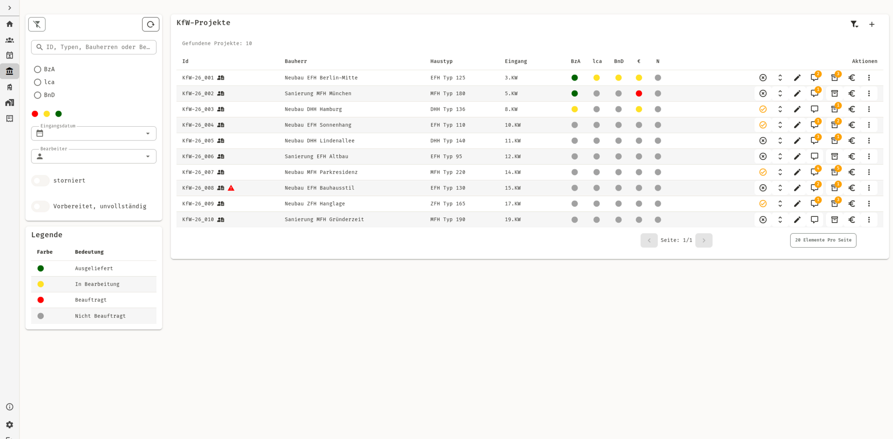The image size is (893, 439).
Task: Expand the sidebar with the chevron arrow
Action: [x=9, y=8]
